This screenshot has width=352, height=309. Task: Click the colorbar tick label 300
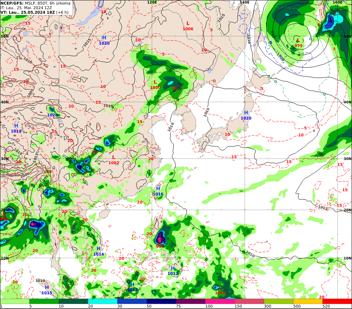pos(268,306)
